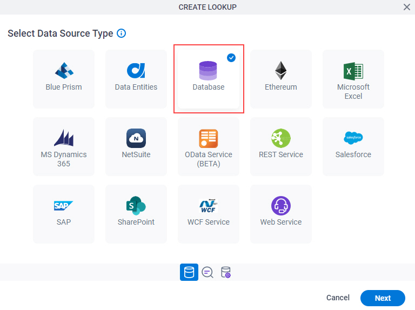
Task: Choose SAP as data source
Action: [x=64, y=214]
